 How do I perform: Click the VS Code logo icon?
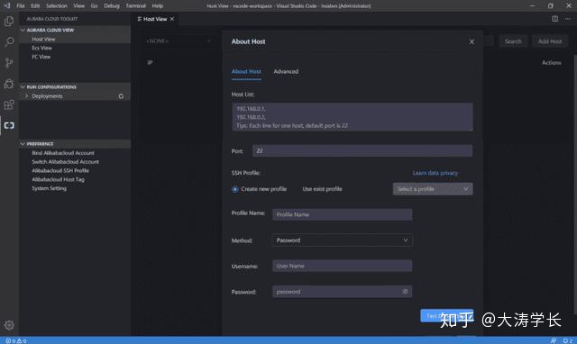click(7, 5)
